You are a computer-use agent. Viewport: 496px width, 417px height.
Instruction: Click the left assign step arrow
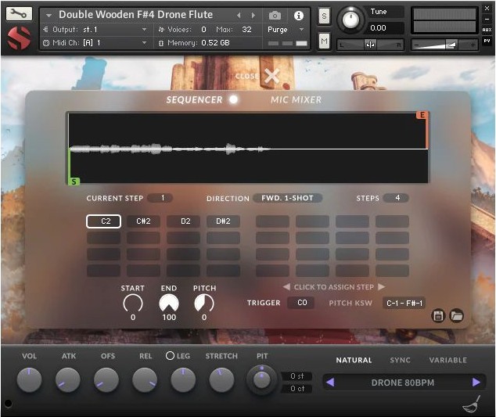(x=286, y=286)
